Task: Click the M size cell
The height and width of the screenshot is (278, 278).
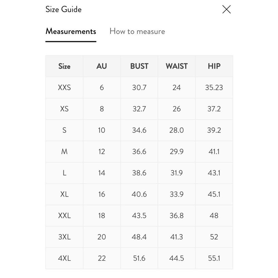Action: click(x=64, y=152)
